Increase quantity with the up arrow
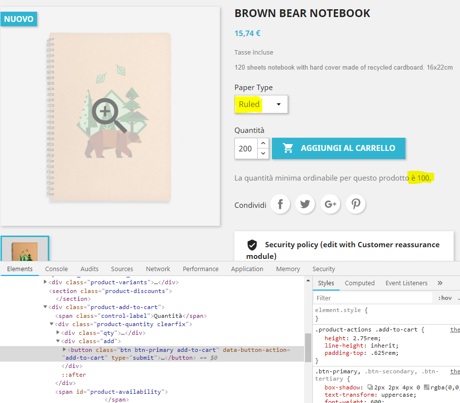The image size is (460, 403). 263,143
